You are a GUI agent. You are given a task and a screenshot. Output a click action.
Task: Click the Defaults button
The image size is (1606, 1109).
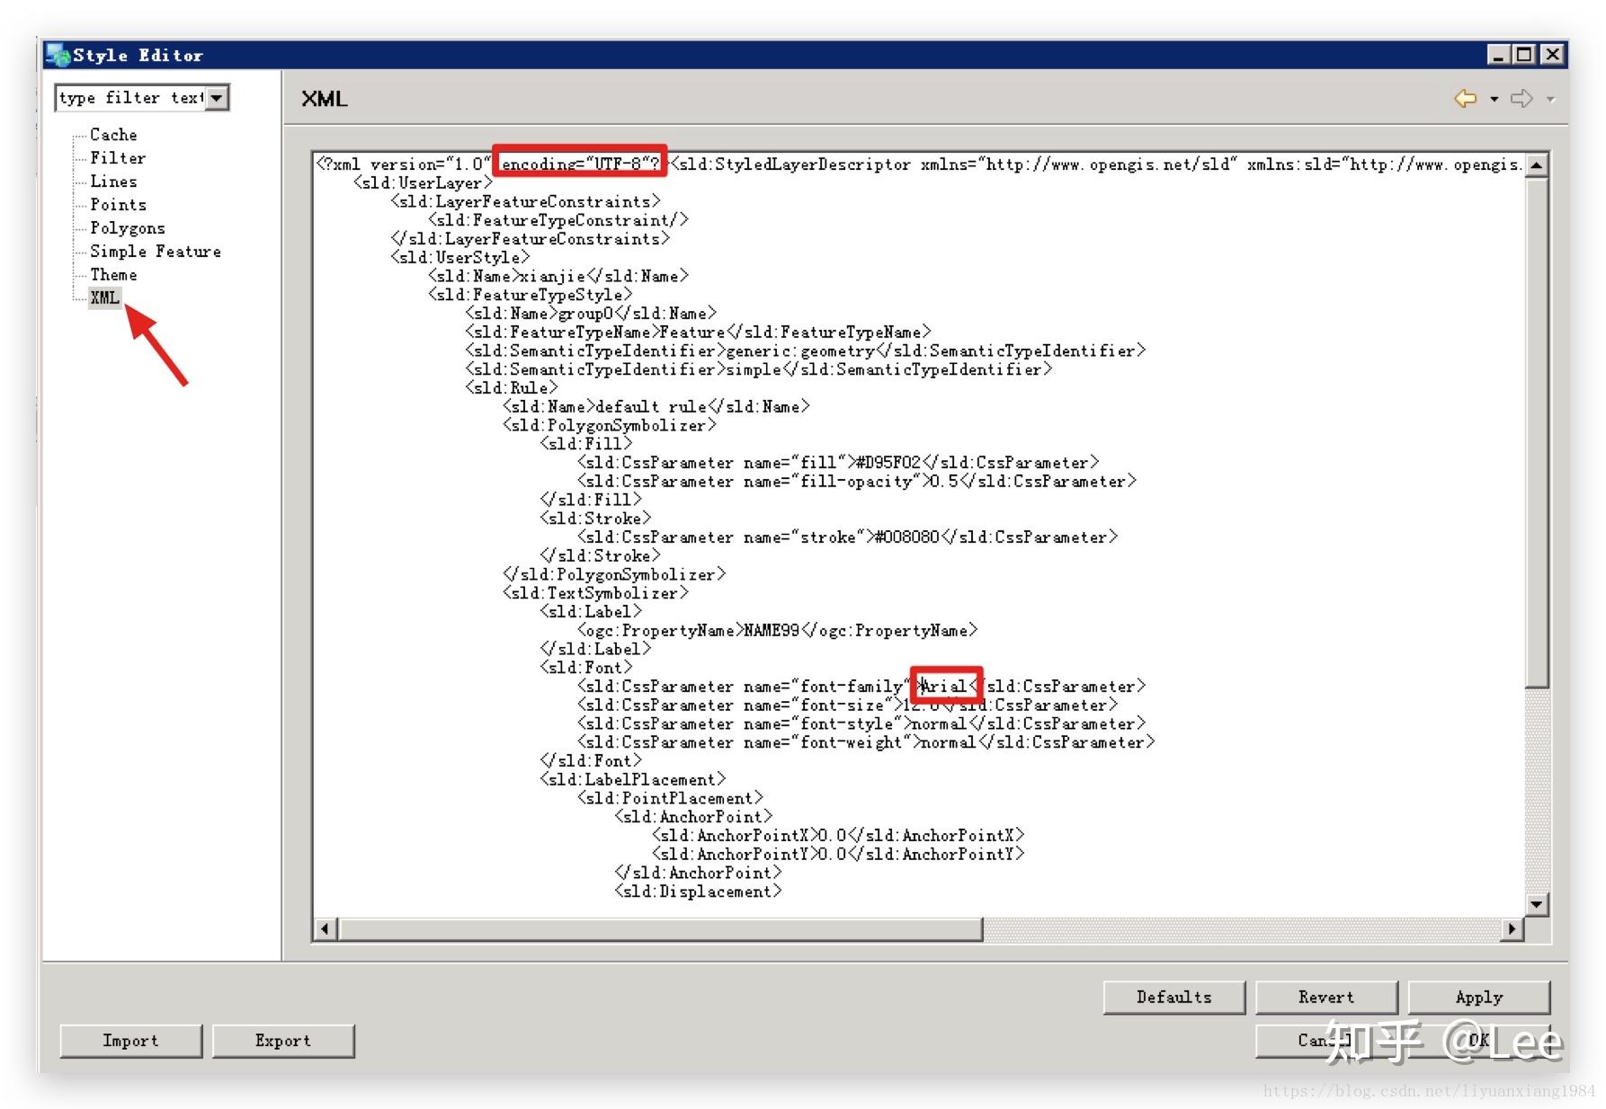point(1173,997)
